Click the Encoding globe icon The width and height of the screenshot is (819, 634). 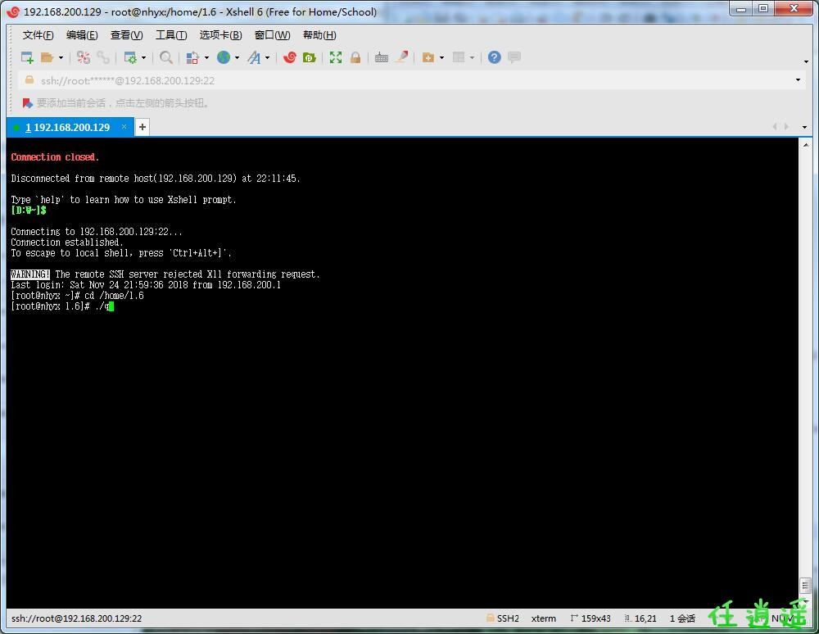click(x=224, y=57)
